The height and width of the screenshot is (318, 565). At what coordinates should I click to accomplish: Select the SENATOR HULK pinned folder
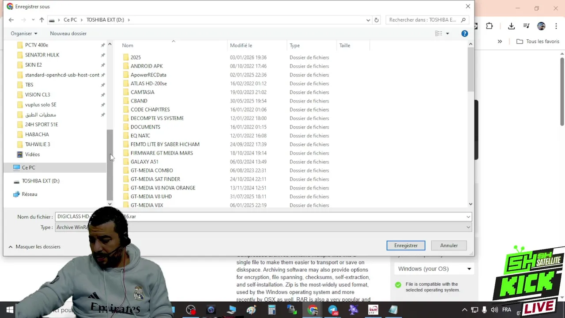(x=42, y=55)
